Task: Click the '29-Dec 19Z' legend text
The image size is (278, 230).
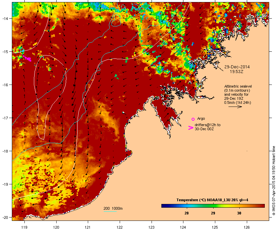Action: pos(234,98)
